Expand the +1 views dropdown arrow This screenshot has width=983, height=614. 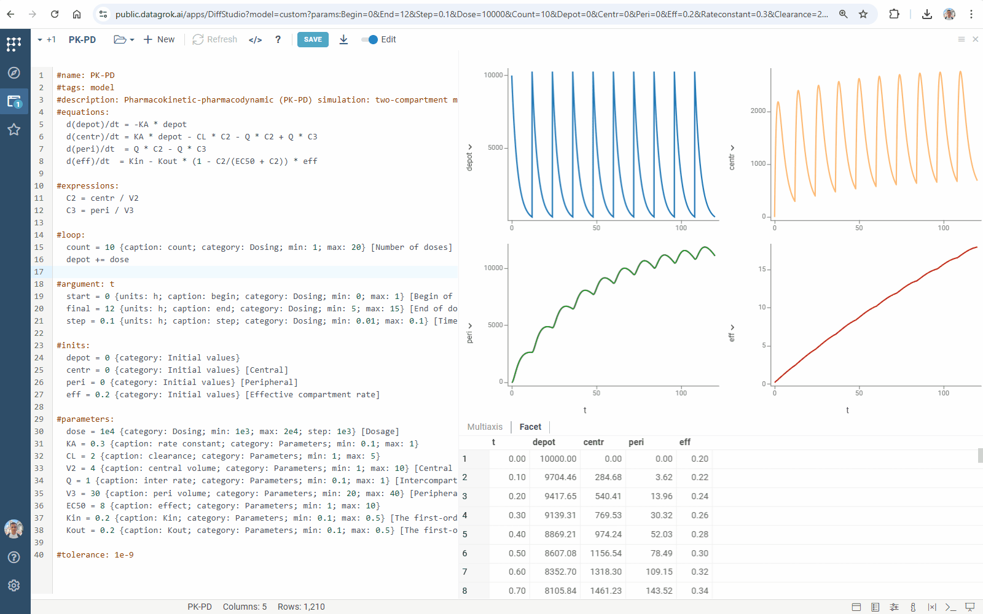click(x=41, y=40)
